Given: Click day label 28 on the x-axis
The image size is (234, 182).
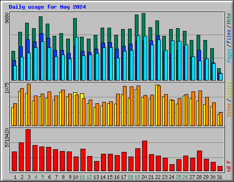Looking at the screenshot, I should click(x=199, y=177).
